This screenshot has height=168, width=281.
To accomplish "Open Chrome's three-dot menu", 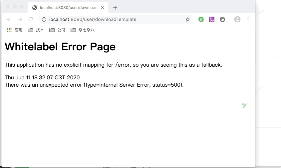I will coord(248,19).
